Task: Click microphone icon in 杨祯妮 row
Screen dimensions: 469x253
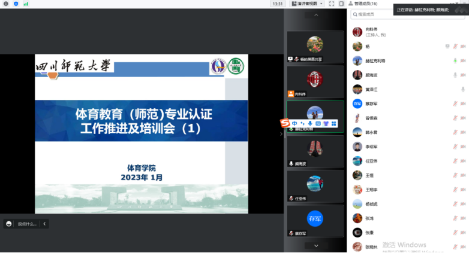Action: pyautogui.click(x=455, y=204)
